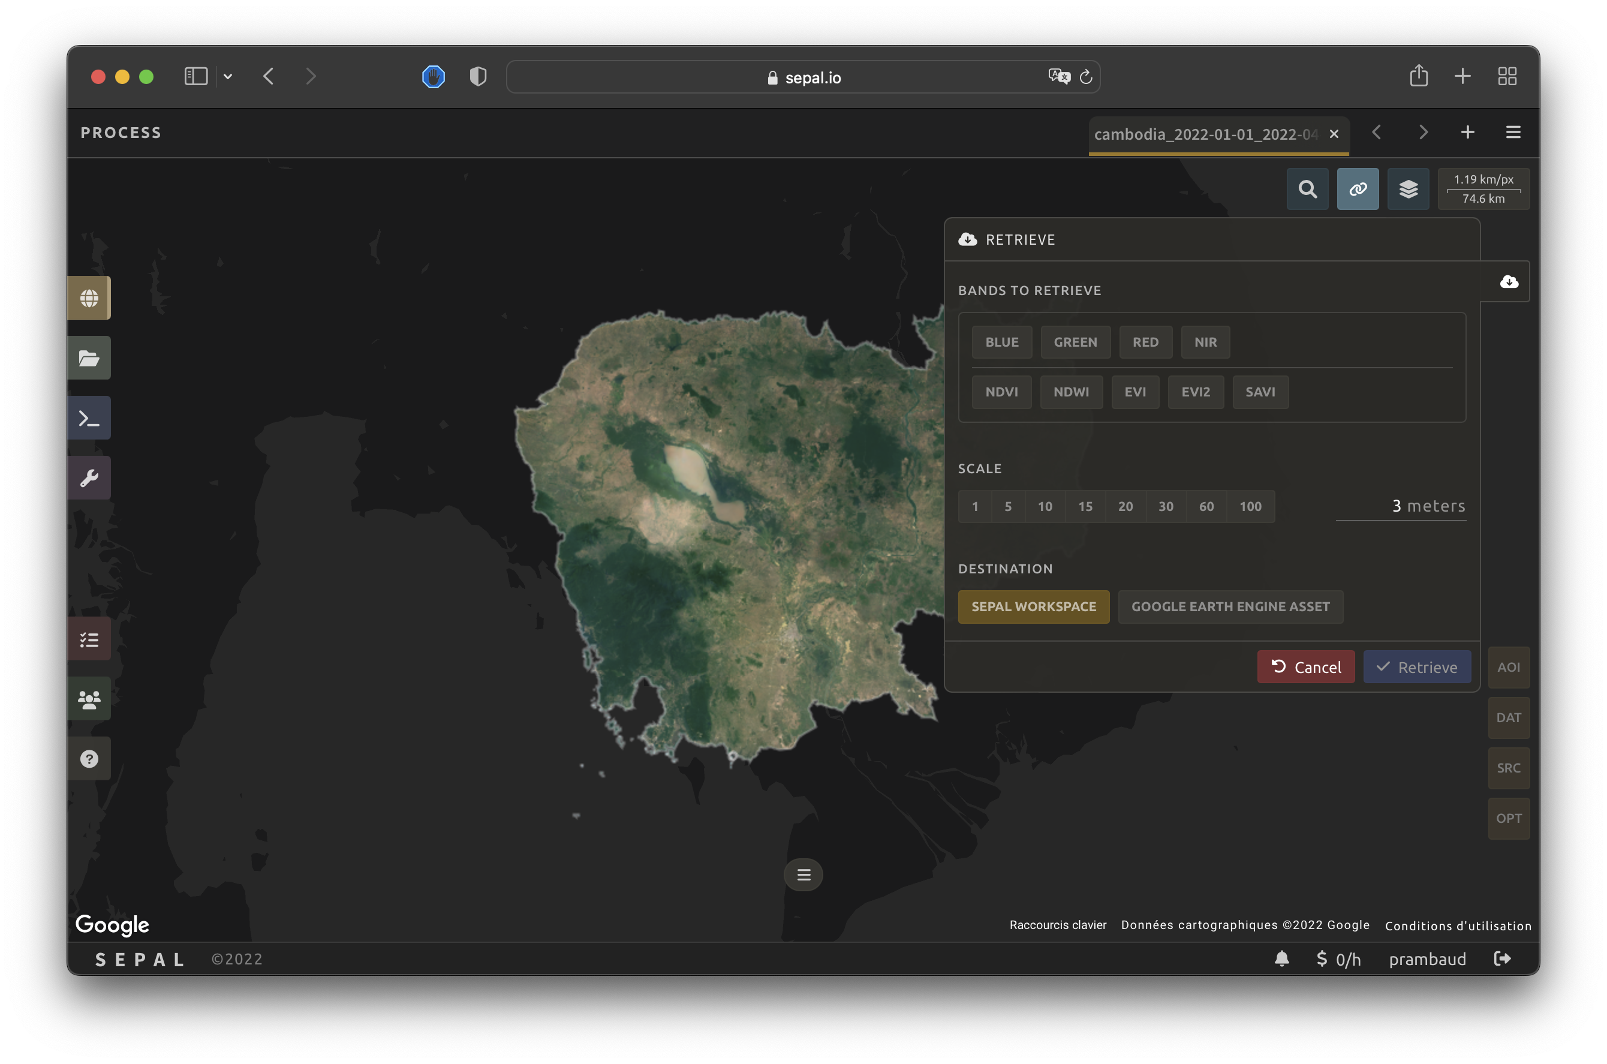Open the Users group icon in sidebar

(x=89, y=699)
